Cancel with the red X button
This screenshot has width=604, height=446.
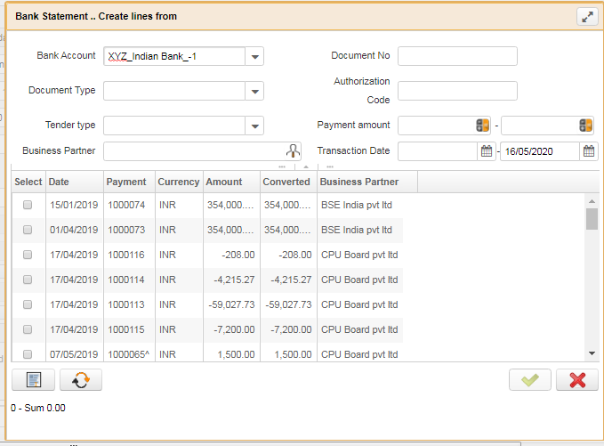(577, 380)
